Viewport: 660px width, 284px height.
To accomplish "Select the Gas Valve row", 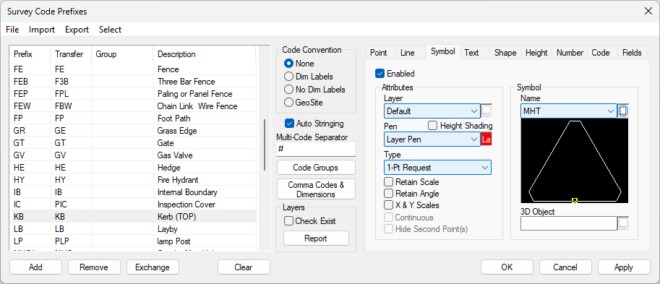I will 133,155.
